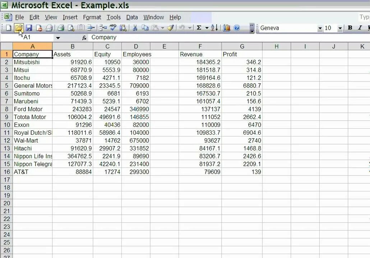Open the Help menu
370x258 pixels.
[x=175, y=17]
